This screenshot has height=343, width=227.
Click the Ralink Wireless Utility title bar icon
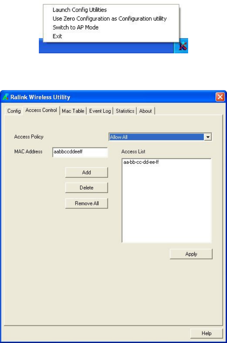coord(6,97)
